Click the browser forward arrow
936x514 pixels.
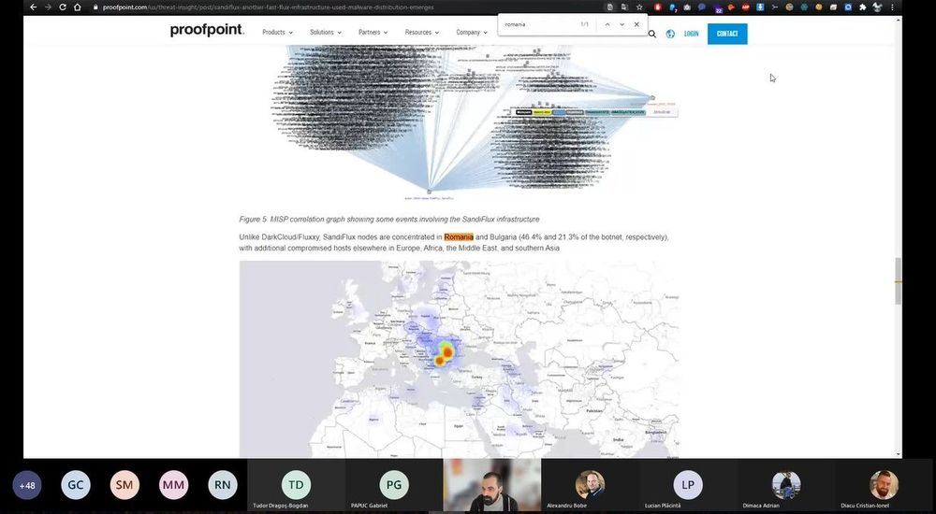click(49, 7)
